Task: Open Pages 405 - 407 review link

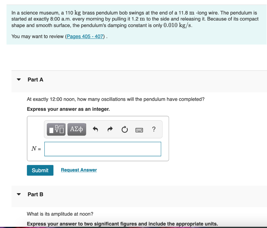Action: pos(85,36)
